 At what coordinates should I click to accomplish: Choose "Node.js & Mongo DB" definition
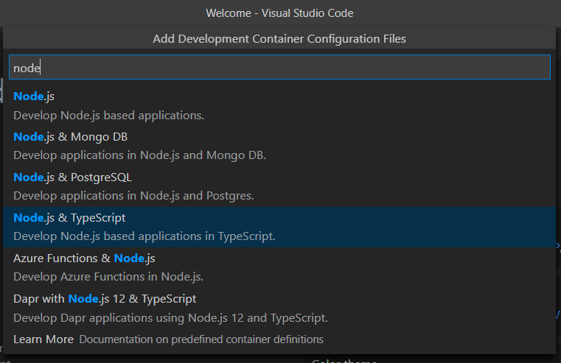pyautogui.click(x=279, y=146)
